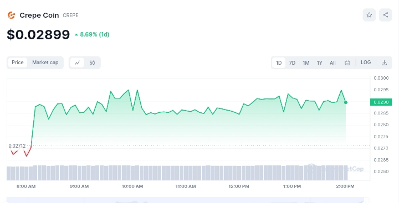Viewport: 399px width, 203px height.
Task: Click the $0.02899 price value
Action: pyautogui.click(x=38, y=34)
